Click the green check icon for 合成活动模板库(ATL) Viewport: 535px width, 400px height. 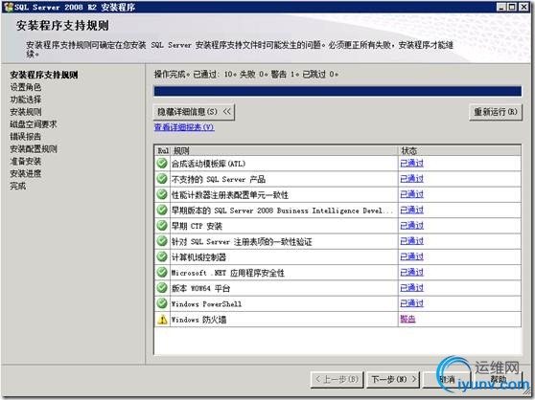pyautogui.click(x=162, y=164)
